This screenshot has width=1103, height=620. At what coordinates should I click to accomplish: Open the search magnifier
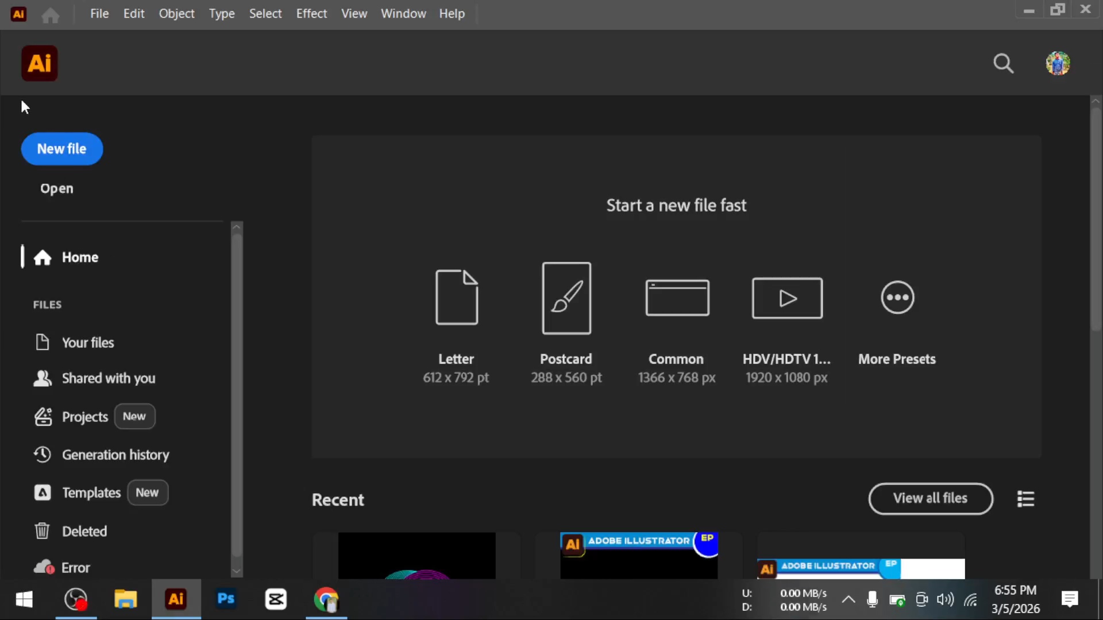click(x=1004, y=63)
